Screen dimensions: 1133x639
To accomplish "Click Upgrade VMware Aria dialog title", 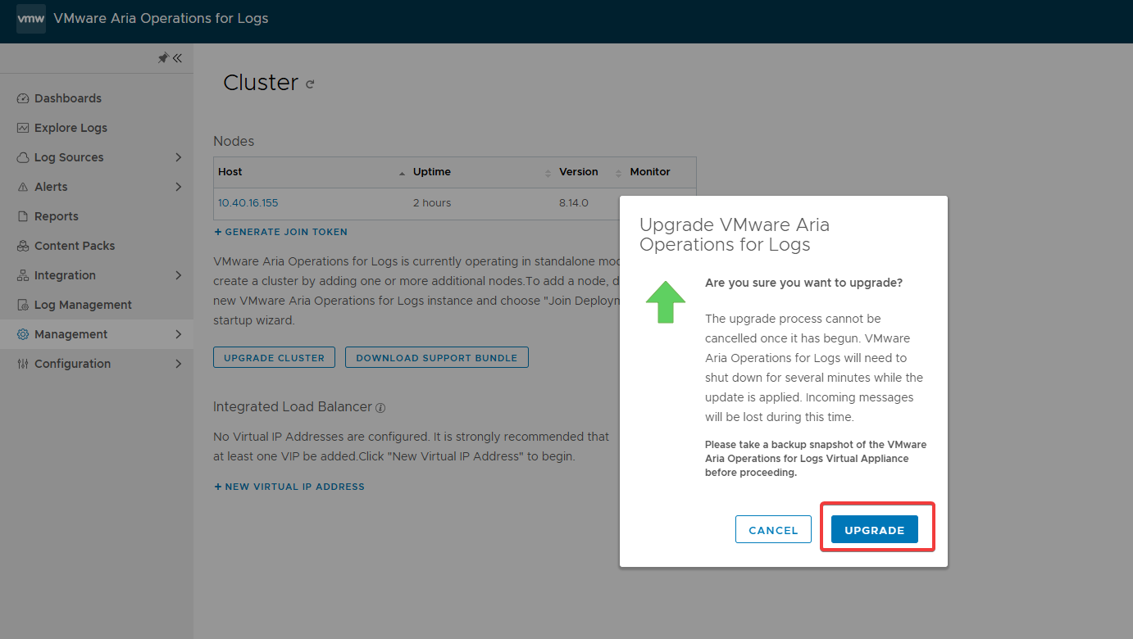I will pyautogui.click(x=735, y=234).
